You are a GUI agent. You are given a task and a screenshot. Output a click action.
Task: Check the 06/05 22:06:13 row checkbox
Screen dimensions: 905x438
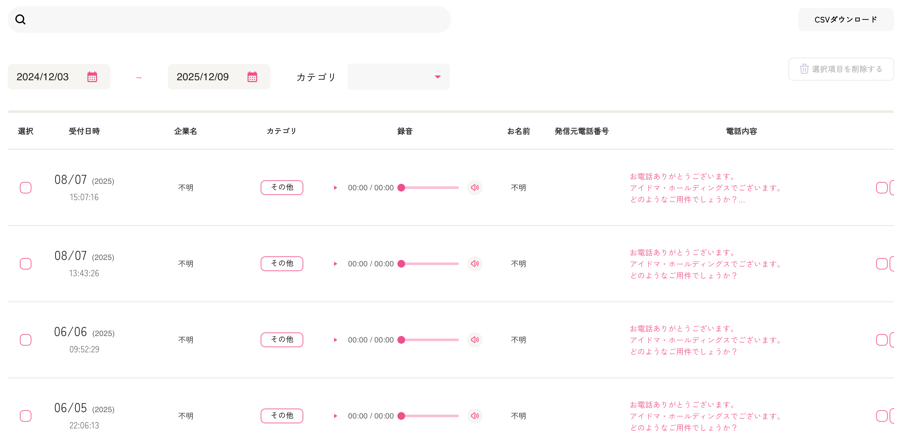pyautogui.click(x=26, y=416)
